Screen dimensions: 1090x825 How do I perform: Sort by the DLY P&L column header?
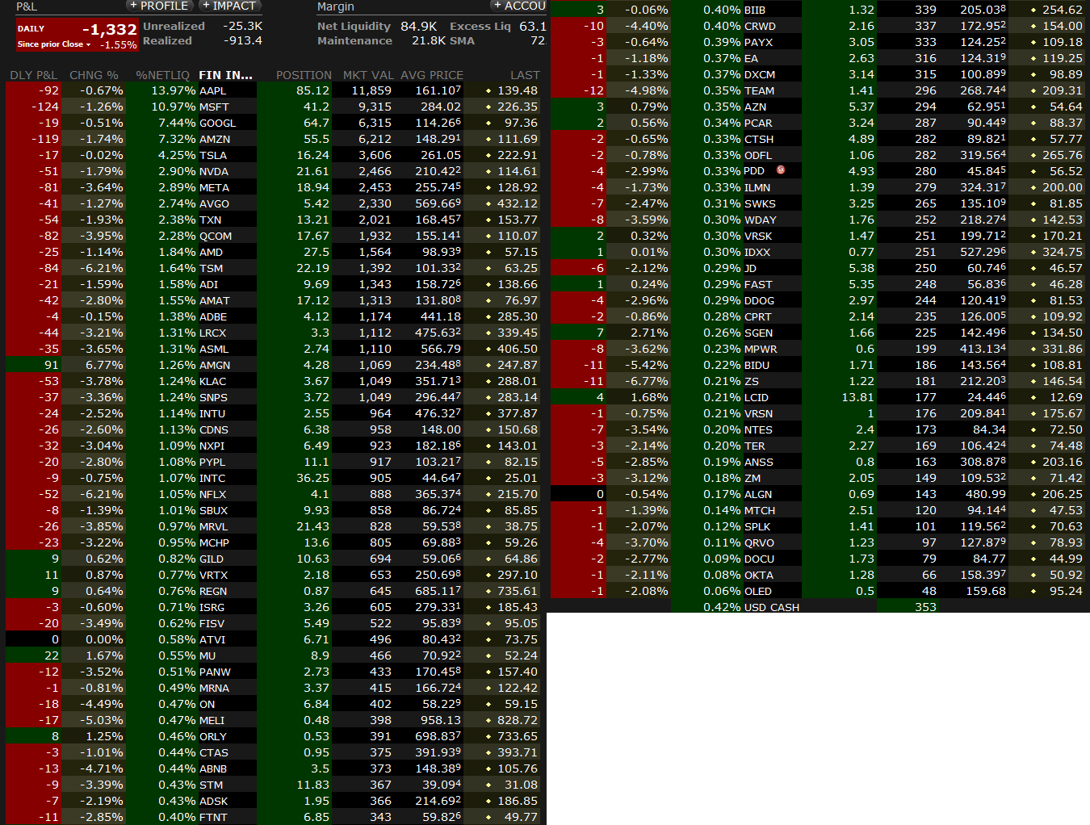34,75
